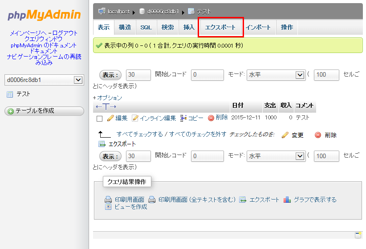The height and width of the screenshot is (249, 366).
Task: Click printer icon for 印刷用画面
Action: point(108,200)
